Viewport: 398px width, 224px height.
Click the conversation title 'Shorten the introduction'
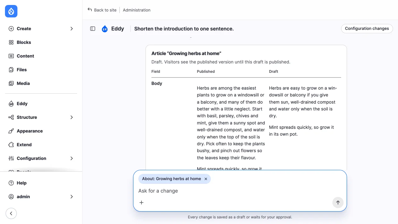[x=184, y=29]
